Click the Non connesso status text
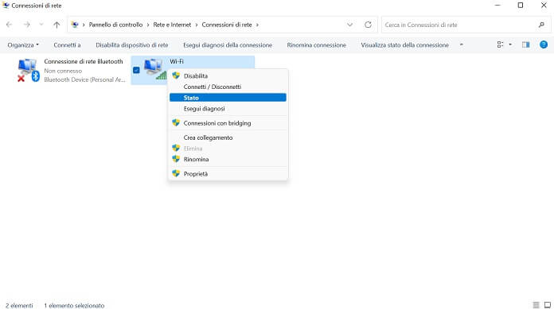This screenshot has width=554, height=309. coord(63,71)
